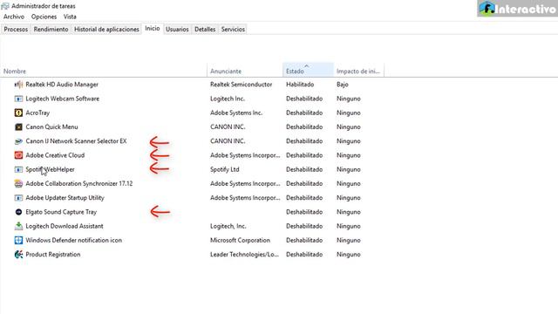The height and width of the screenshot is (314, 558).
Task: Switch to the Rendimiento tab
Action: click(x=51, y=29)
